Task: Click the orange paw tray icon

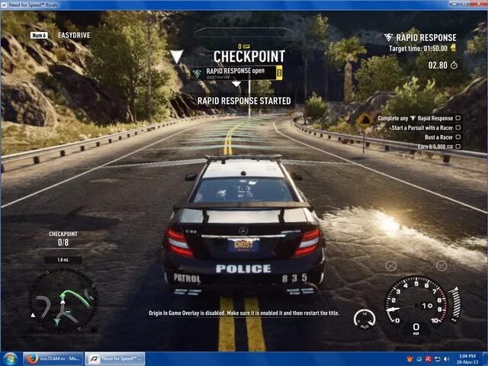Action: click(x=410, y=359)
